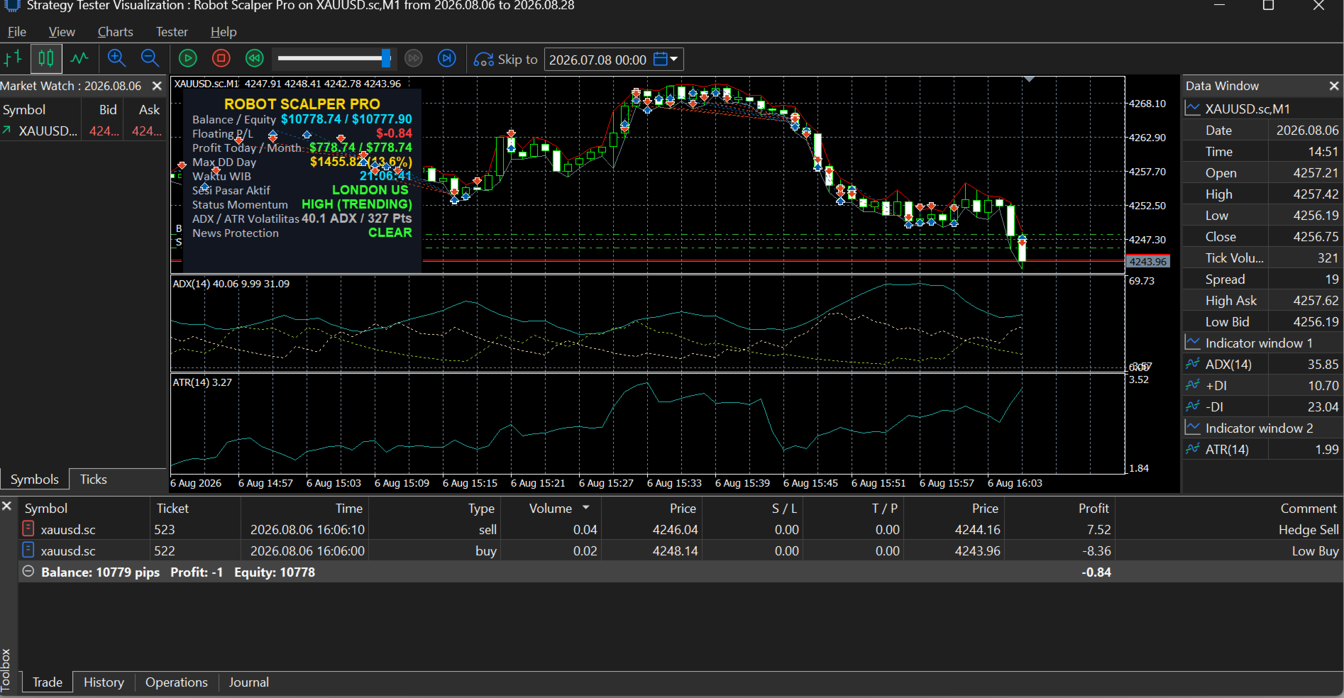The height and width of the screenshot is (698, 1344).
Task: Step forward one tick in tester
Action: click(447, 58)
